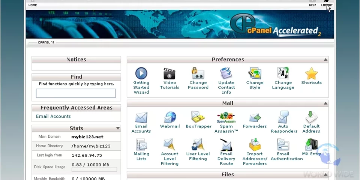Collapse the Files section arrow
The image size is (360, 180).
click(325, 175)
